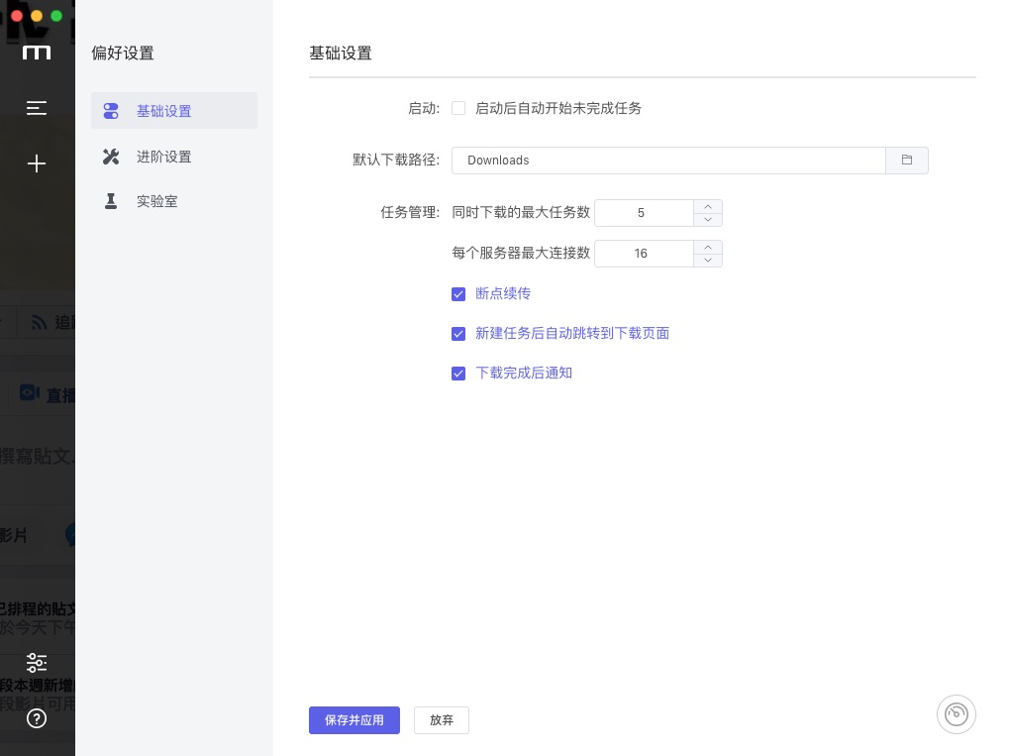This screenshot has width=1010, height=756.
Task: Open the help question mark icon
Action: (x=37, y=718)
